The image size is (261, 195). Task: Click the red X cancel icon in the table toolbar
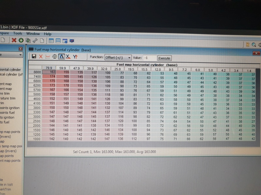[41, 57]
